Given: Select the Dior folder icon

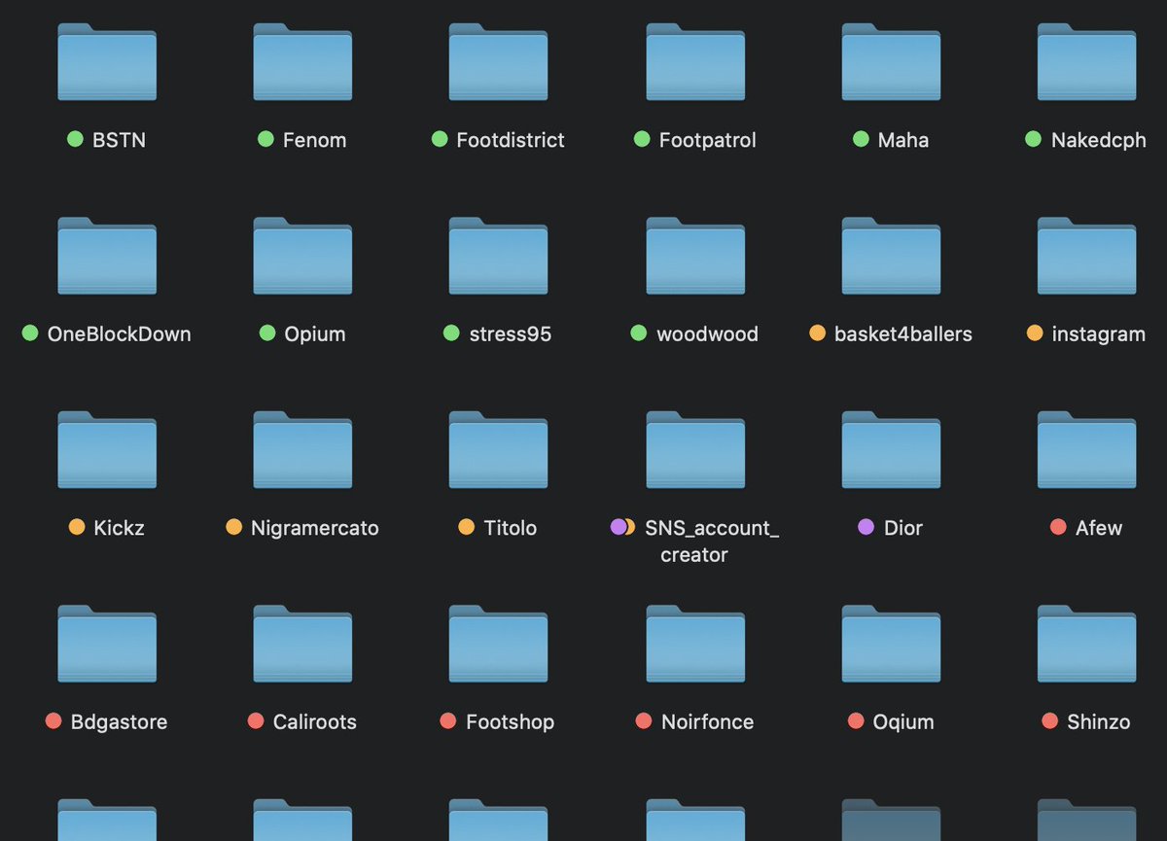Looking at the screenshot, I should (891, 449).
